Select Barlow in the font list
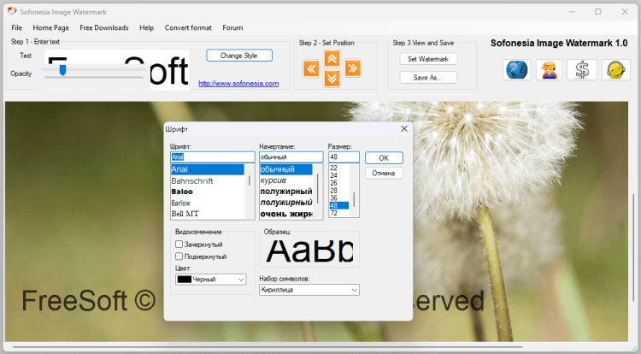The width and height of the screenshot is (641, 354). pos(208,203)
